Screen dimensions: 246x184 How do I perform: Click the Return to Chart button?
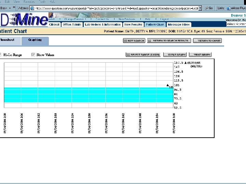207,41
